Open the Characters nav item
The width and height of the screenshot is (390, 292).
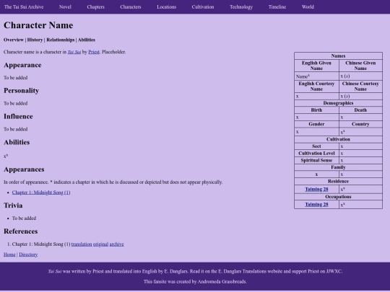[x=131, y=7]
